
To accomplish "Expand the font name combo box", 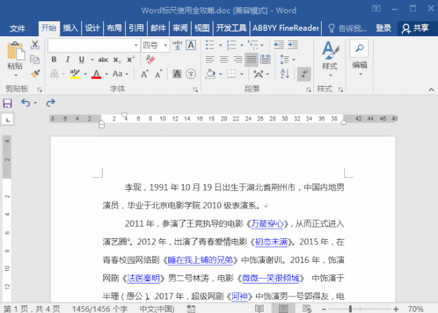I will pos(136,45).
